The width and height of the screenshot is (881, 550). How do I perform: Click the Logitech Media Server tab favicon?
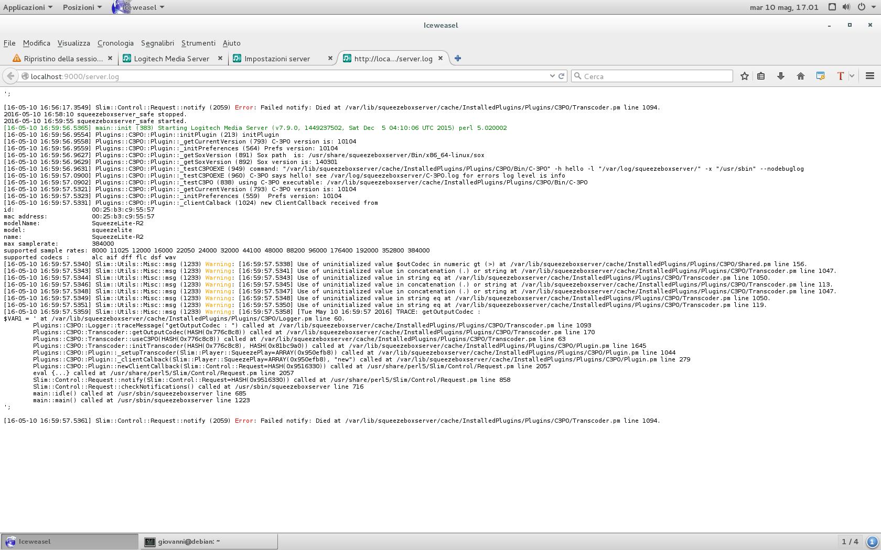(x=127, y=58)
